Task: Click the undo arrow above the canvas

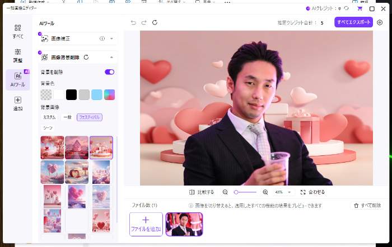Action: (133, 22)
